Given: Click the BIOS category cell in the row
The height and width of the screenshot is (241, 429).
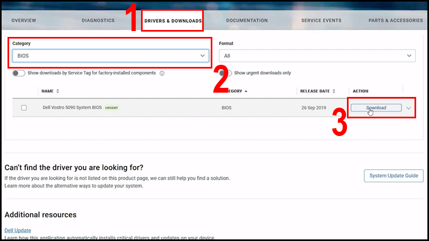Looking at the screenshot, I should click(226, 108).
